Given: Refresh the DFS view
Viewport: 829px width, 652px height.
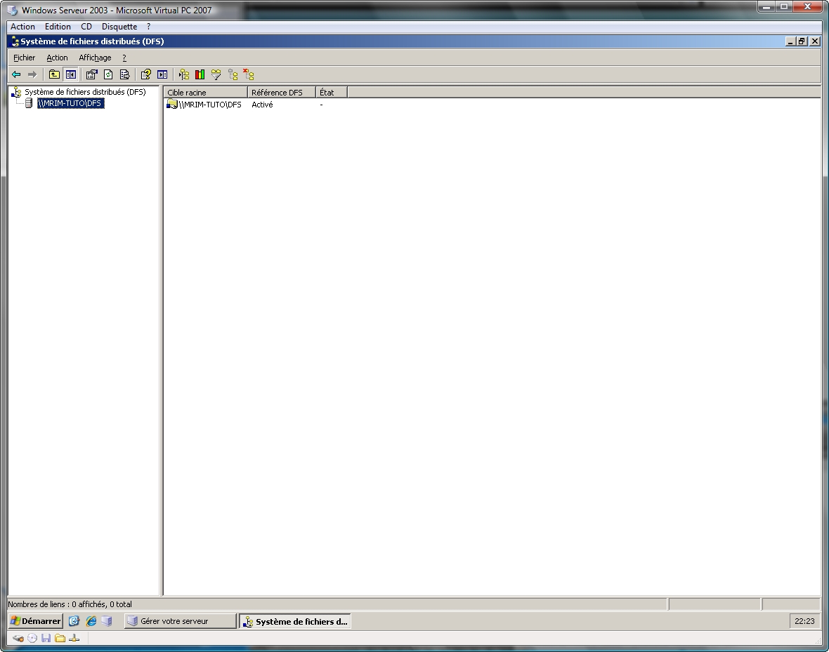Looking at the screenshot, I should coord(108,74).
